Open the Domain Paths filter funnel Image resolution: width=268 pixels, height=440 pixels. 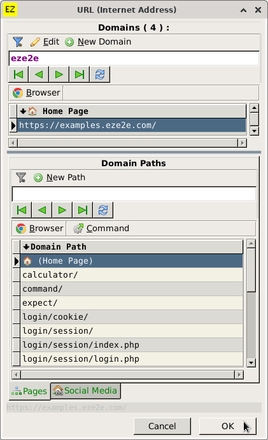point(21,178)
